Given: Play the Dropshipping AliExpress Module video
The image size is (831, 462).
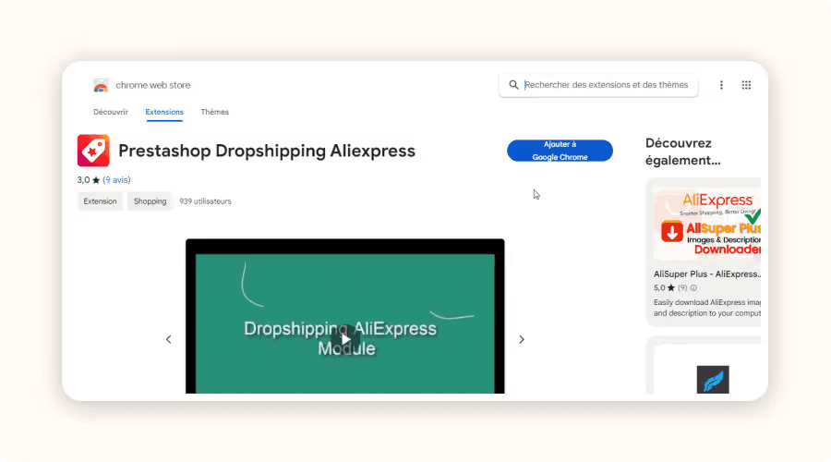Looking at the screenshot, I should pyautogui.click(x=345, y=339).
